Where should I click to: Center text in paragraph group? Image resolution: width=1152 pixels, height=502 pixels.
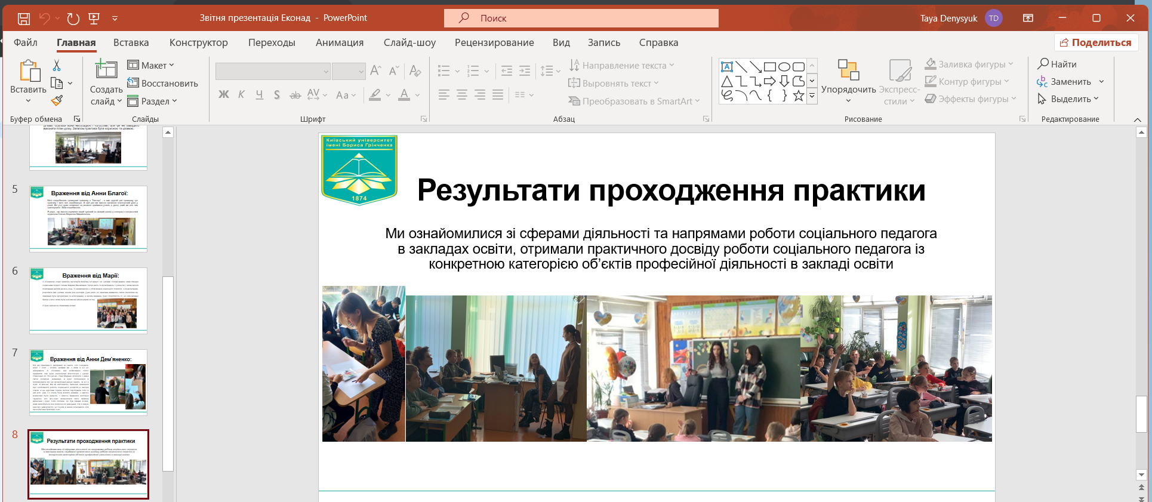(461, 94)
